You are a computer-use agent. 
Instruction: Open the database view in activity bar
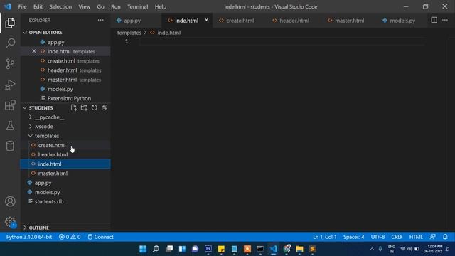click(10, 146)
